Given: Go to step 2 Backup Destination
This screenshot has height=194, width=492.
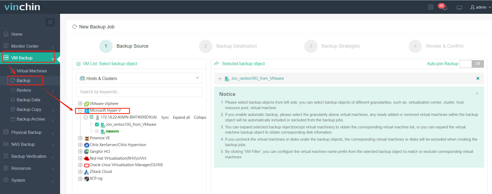Looking at the screenshot, I should [228, 46].
